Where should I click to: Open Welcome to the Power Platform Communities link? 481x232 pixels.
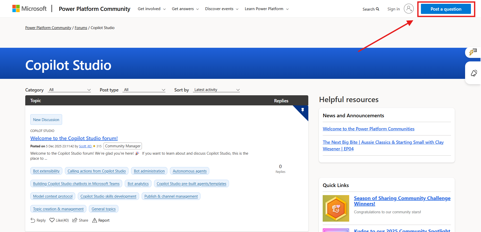point(369,129)
